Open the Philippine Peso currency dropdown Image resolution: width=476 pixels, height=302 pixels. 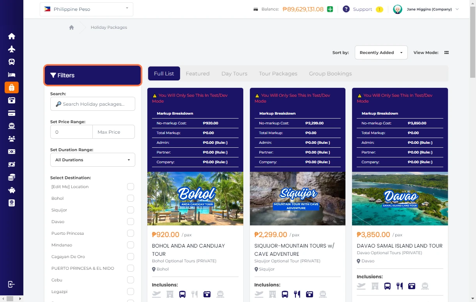click(x=87, y=9)
